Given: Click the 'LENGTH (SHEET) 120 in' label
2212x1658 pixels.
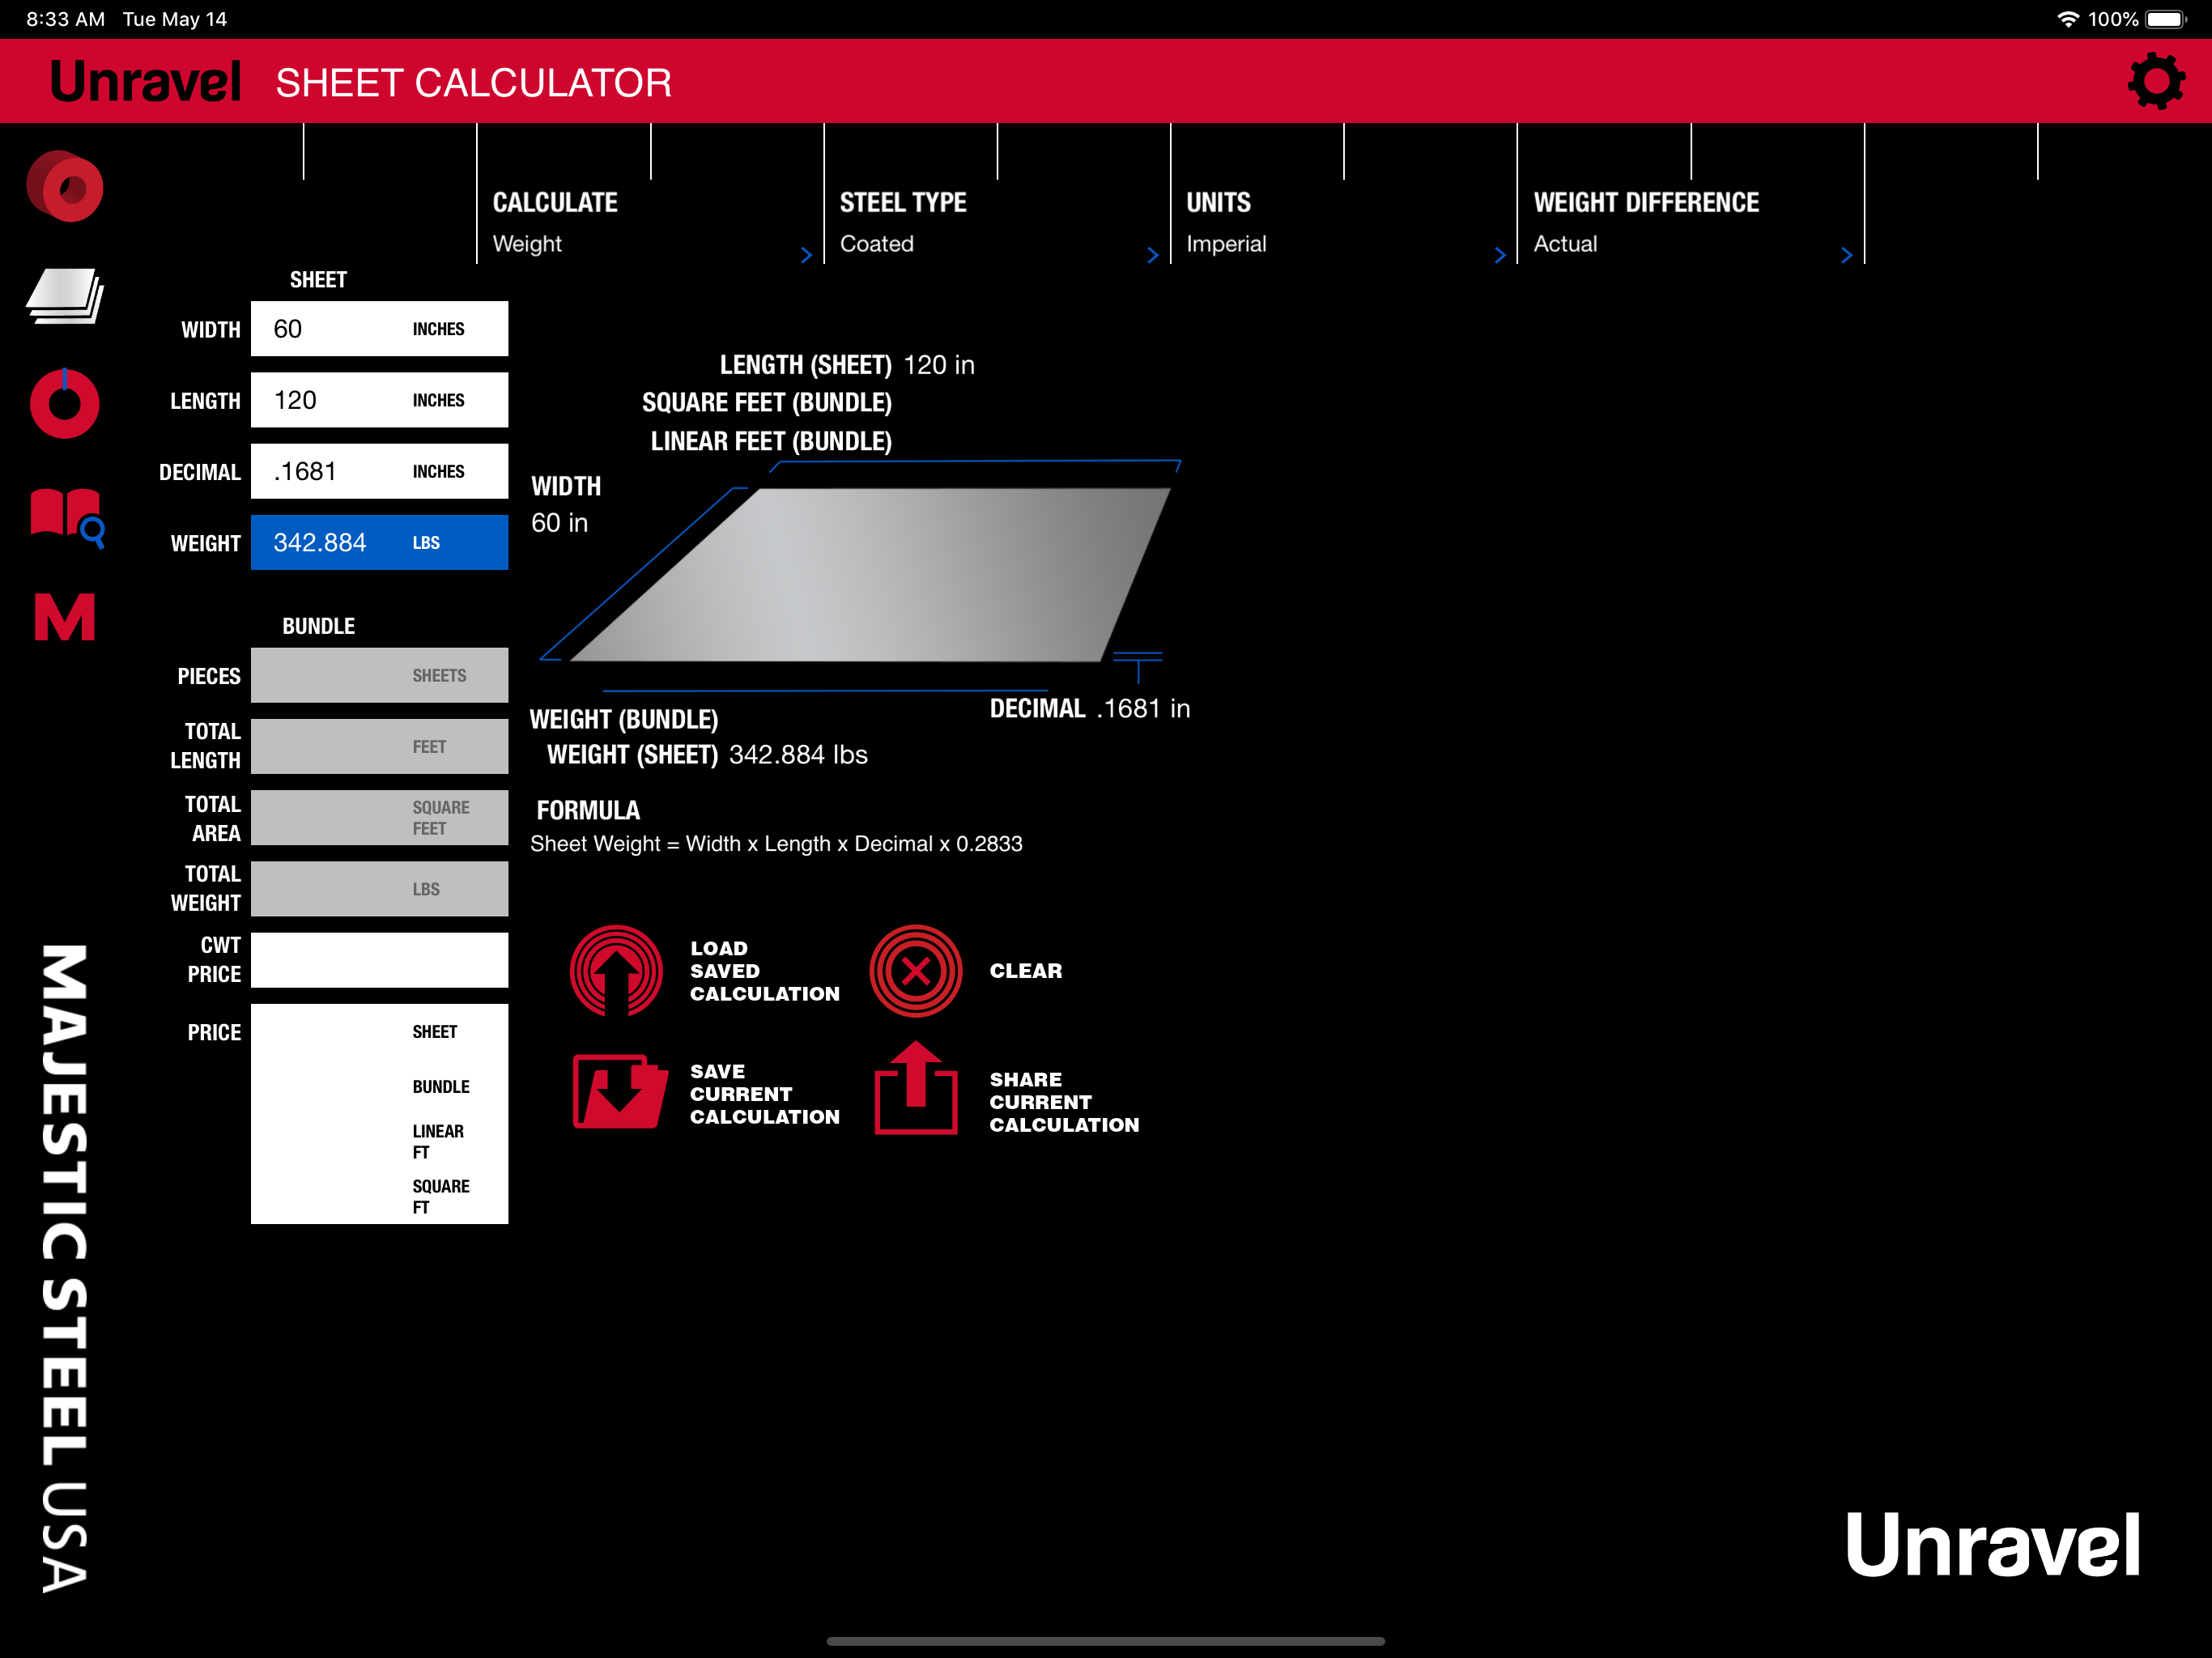Looking at the screenshot, I should 847,365.
